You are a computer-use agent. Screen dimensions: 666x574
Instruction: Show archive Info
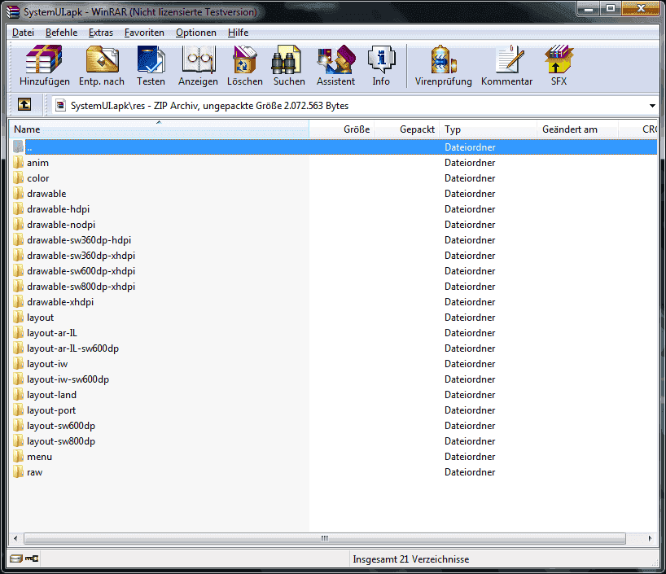381,65
